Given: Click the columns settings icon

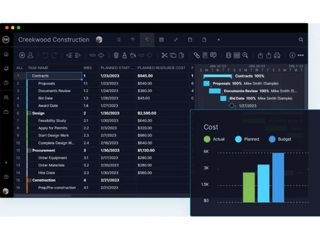Looking at the screenshot, I should coord(228,55).
